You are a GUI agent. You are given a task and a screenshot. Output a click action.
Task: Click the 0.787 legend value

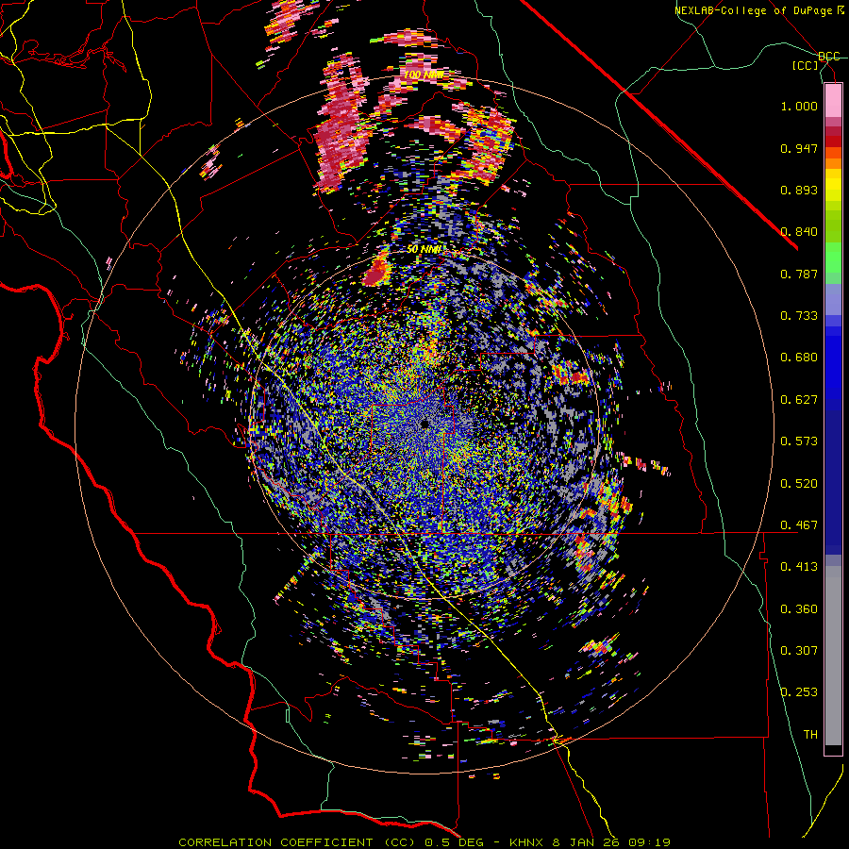[x=799, y=274]
